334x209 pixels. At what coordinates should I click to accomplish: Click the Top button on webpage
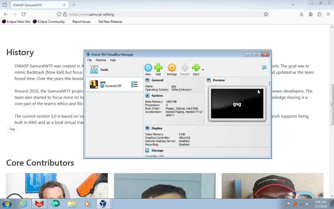pos(12,129)
